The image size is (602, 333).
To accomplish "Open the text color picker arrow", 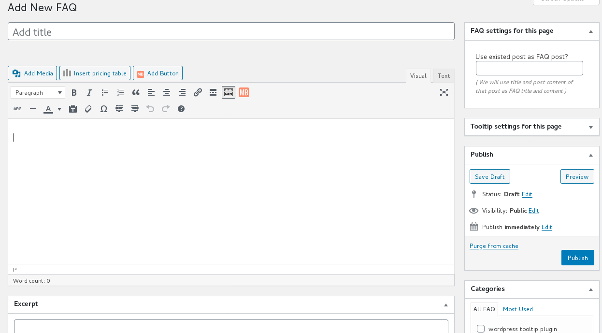I will 59,109.
